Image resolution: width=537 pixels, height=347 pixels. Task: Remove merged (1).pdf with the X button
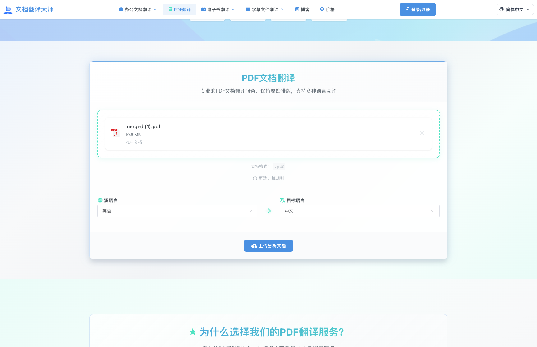pyautogui.click(x=422, y=133)
